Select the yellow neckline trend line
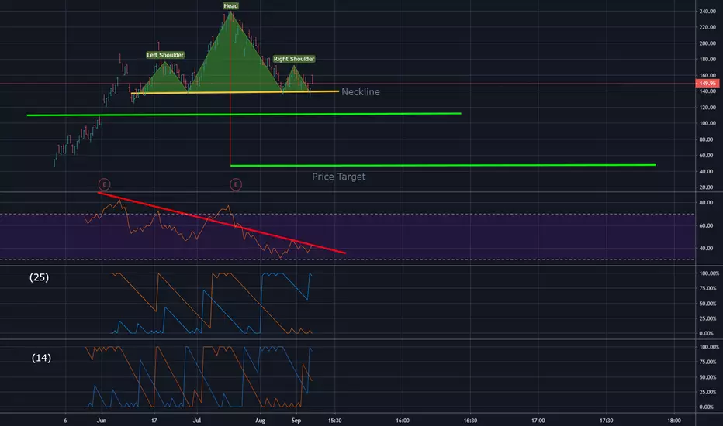The height and width of the screenshot is (426, 723). click(235, 92)
